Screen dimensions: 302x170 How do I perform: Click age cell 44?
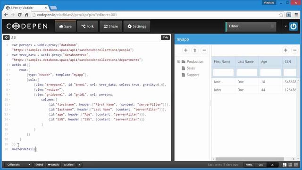tap(270, 90)
